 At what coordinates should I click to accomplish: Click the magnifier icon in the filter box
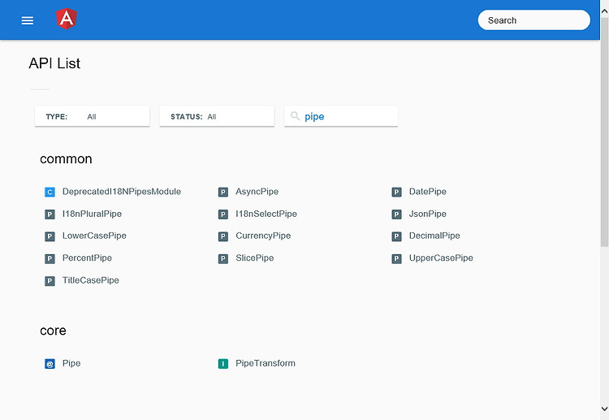pyautogui.click(x=296, y=116)
